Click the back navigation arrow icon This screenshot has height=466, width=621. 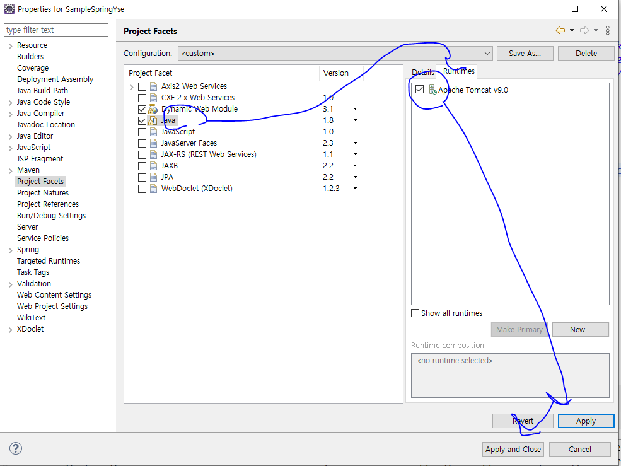click(x=560, y=30)
